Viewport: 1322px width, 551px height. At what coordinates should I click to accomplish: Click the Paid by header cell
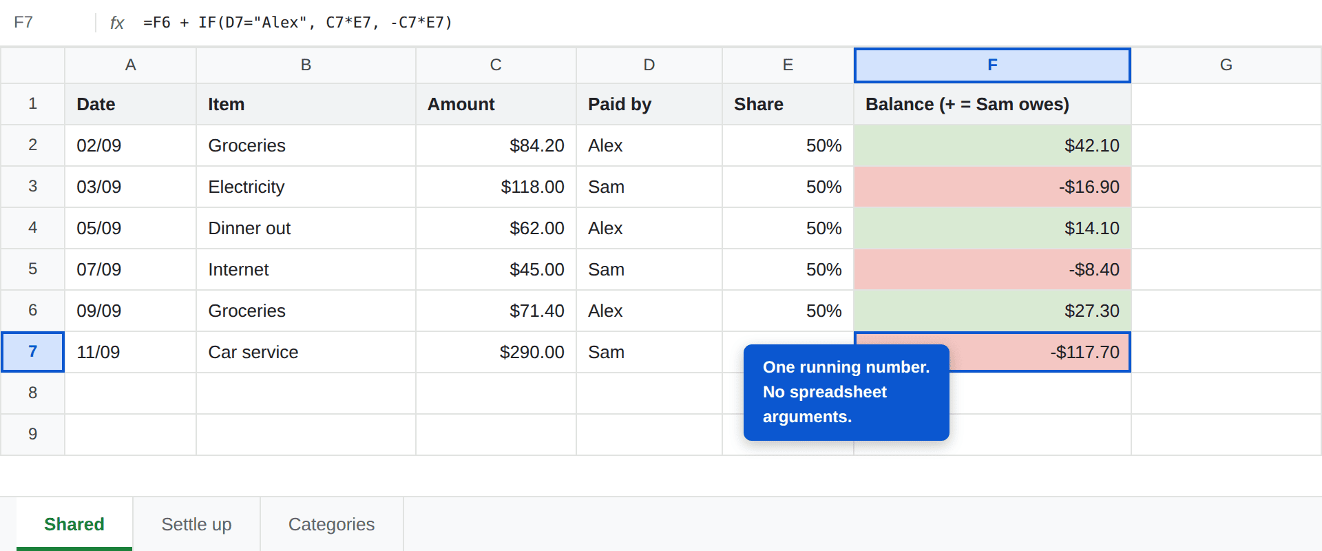[649, 104]
